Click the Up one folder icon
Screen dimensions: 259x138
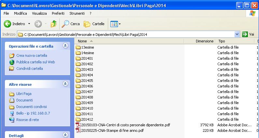(x=54, y=24)
